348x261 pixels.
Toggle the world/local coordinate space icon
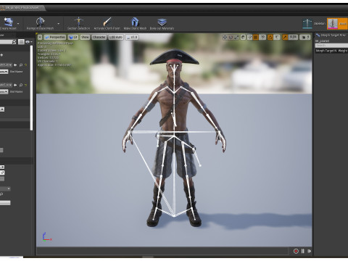[244, 37]
